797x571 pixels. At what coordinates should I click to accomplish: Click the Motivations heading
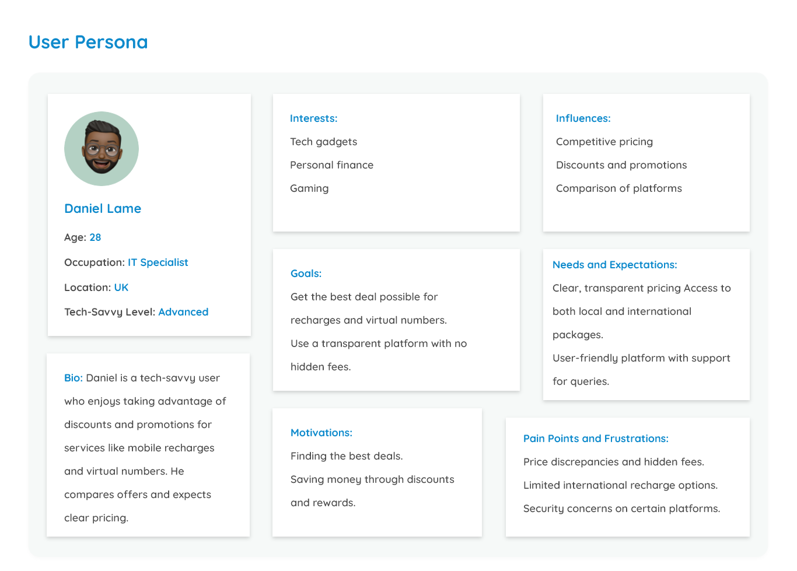point(321,433)
